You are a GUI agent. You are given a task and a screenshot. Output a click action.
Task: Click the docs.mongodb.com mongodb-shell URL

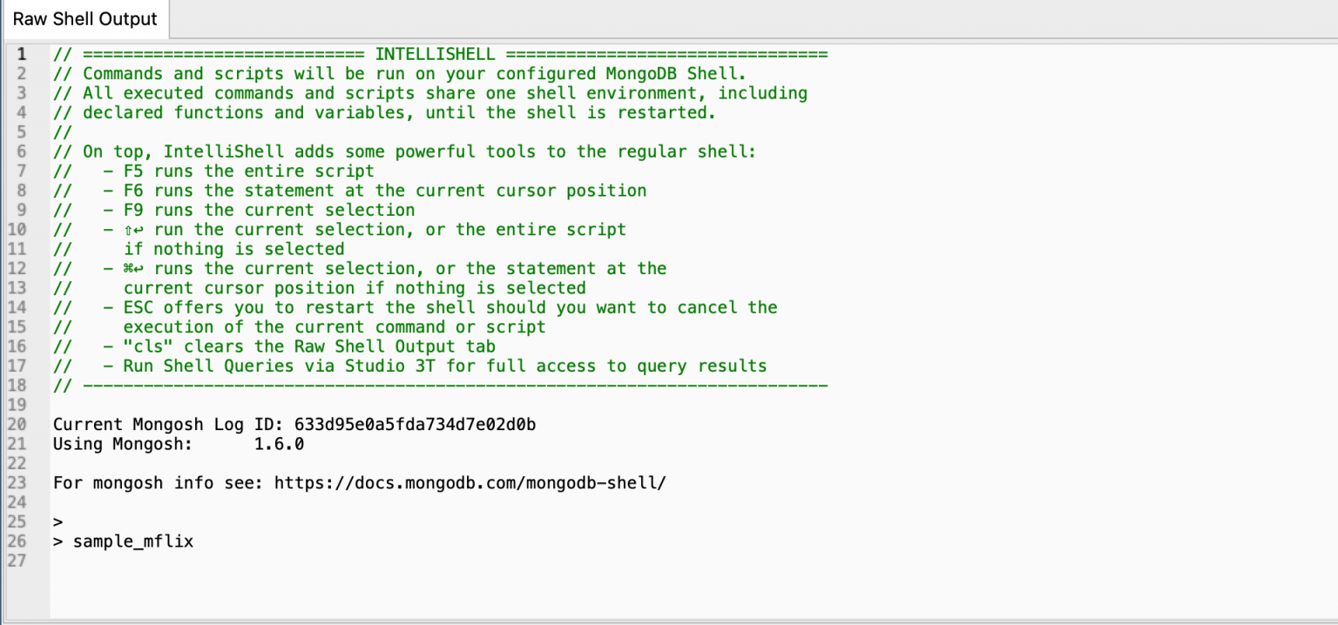pos(470,482)
